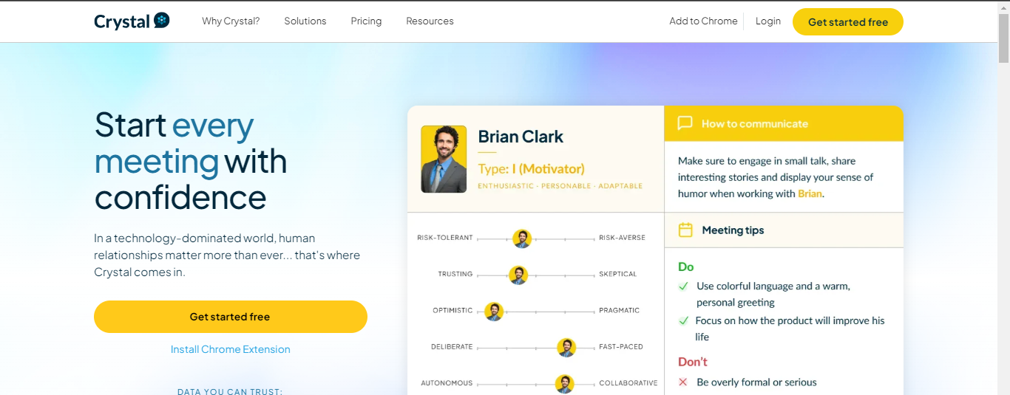This screenshot has width=1010, height=395.
Task: Click Brian Clark's profile photo
Action: pos(444,159)
